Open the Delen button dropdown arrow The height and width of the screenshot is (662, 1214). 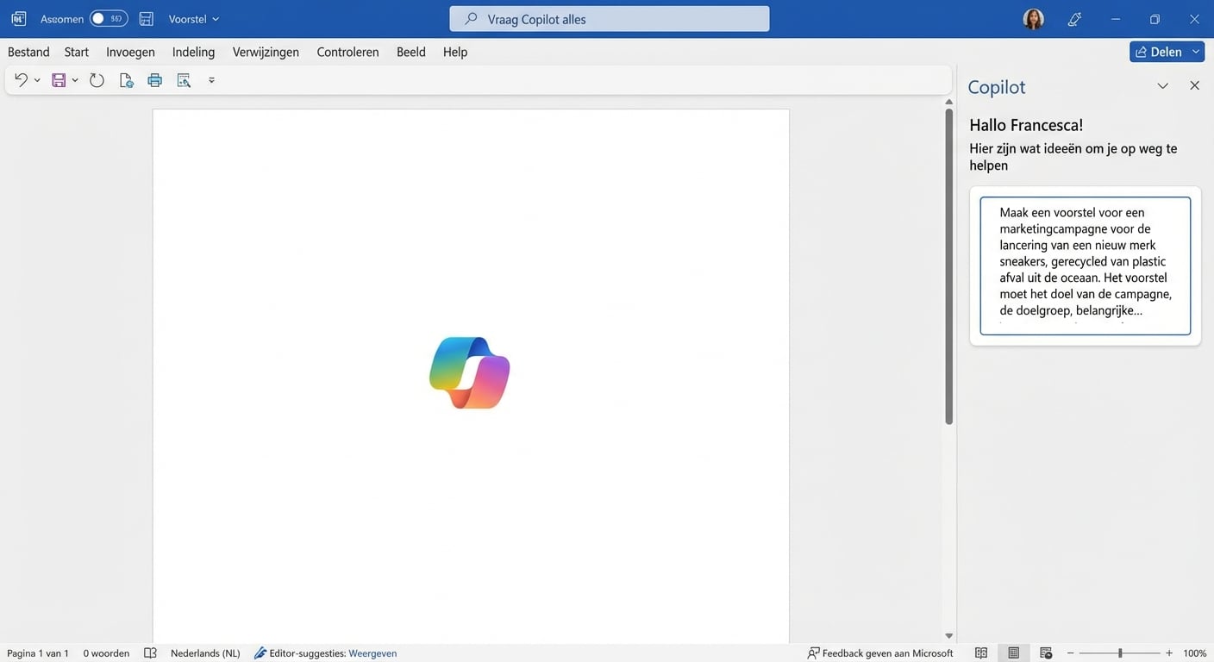1196,52
